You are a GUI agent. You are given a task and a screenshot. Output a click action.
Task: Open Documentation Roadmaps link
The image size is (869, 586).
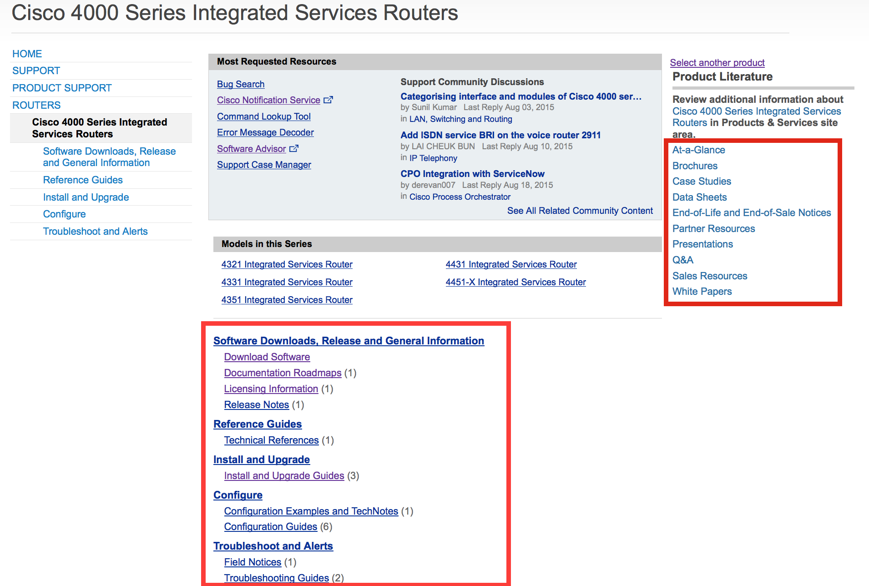[x=283, y=373]
